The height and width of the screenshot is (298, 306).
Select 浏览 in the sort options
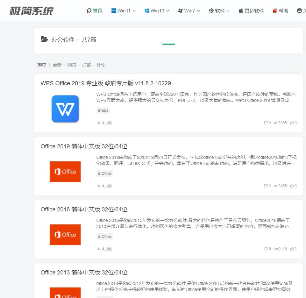pos(72,65)
